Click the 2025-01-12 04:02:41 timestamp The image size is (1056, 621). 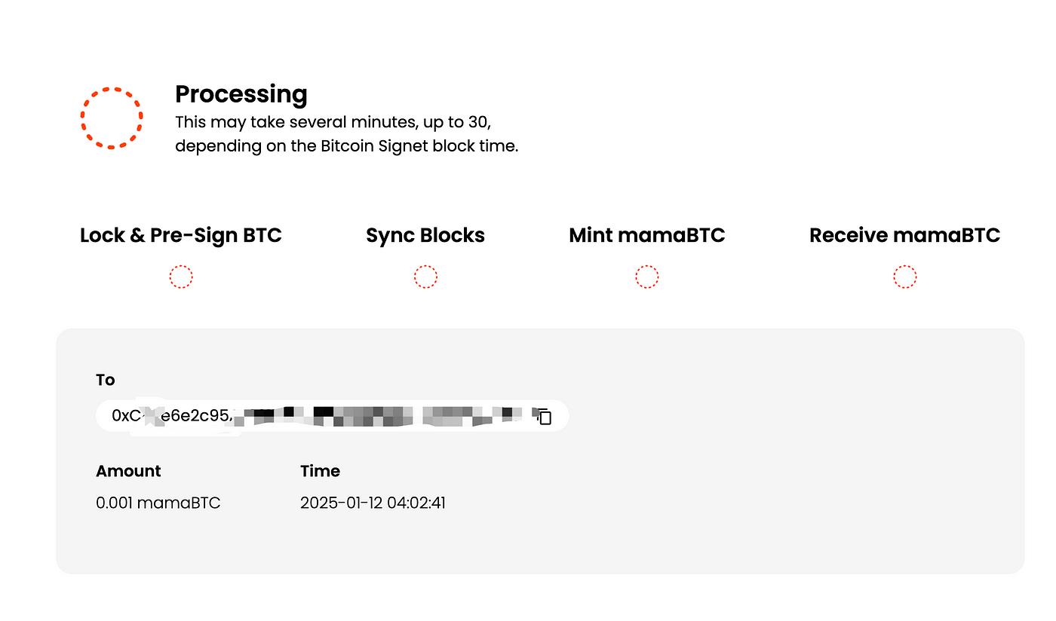pos(373,503)
